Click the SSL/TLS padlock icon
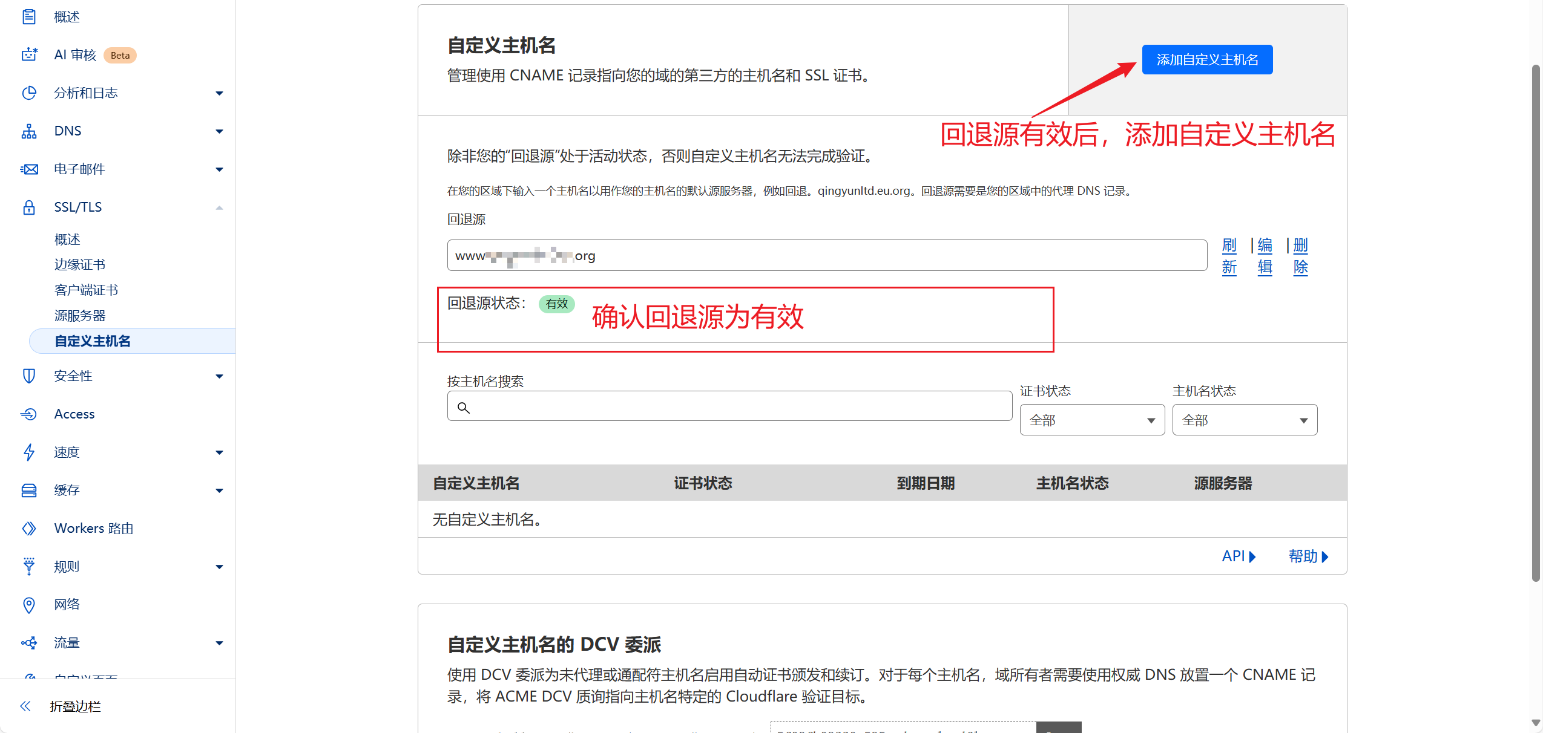Screen dimensions: 1543x733 coord(28,207)
